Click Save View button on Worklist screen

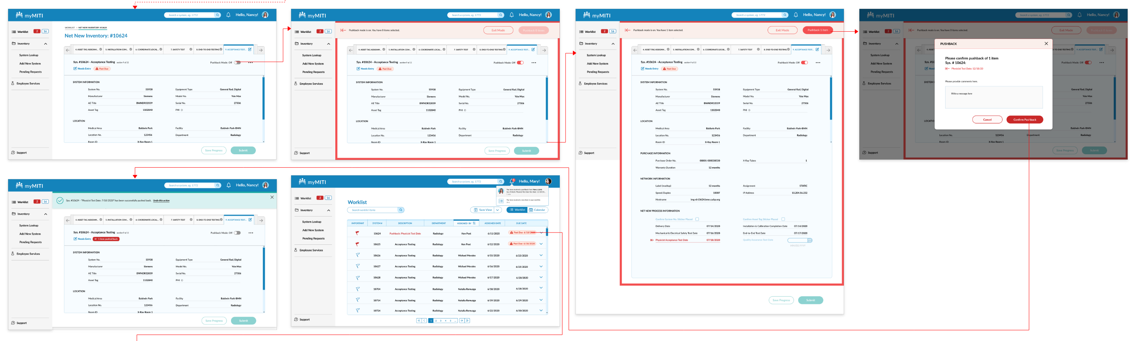tap(482, 210)
